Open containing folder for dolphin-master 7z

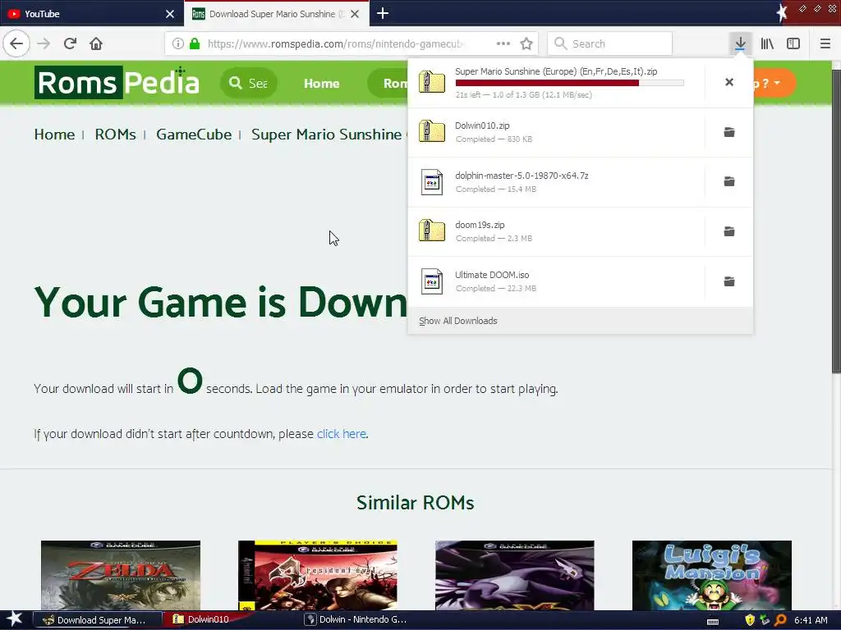click(x=729, y=181)
